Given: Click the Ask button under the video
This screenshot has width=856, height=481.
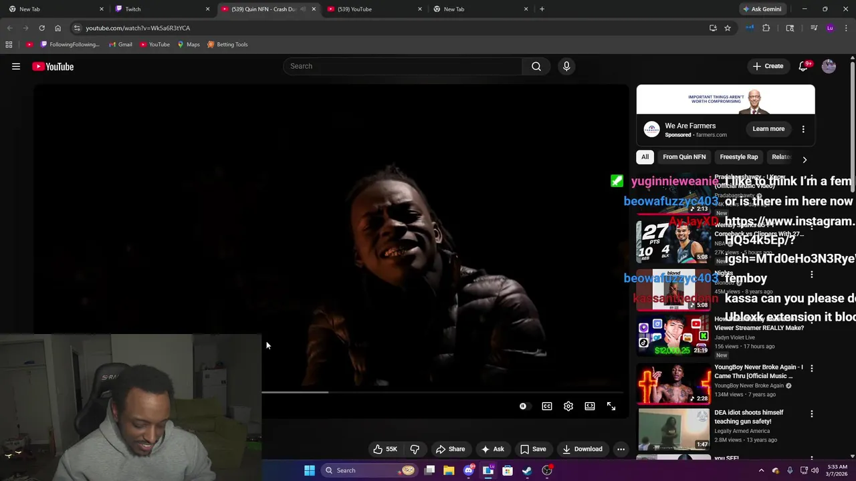Looking at the screenshot, I should (x=492, y=449).
